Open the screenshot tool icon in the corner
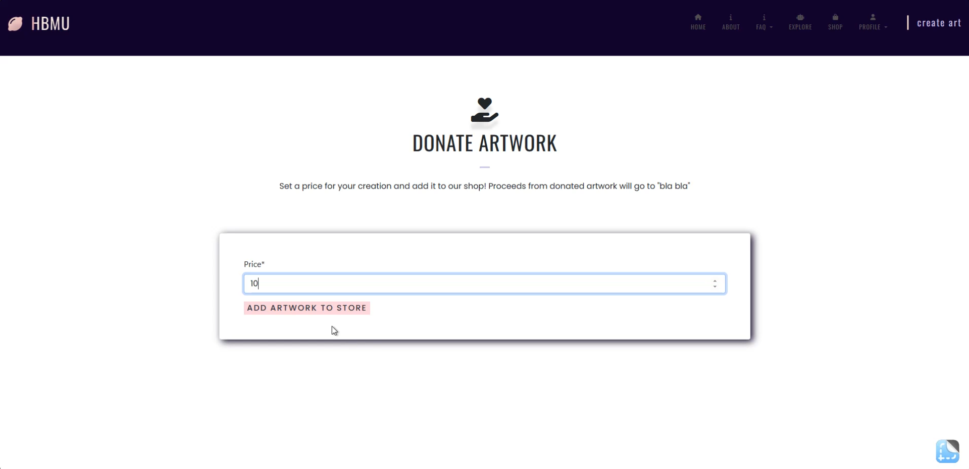Viewport: 969px width, 469px height. point(947,451)
